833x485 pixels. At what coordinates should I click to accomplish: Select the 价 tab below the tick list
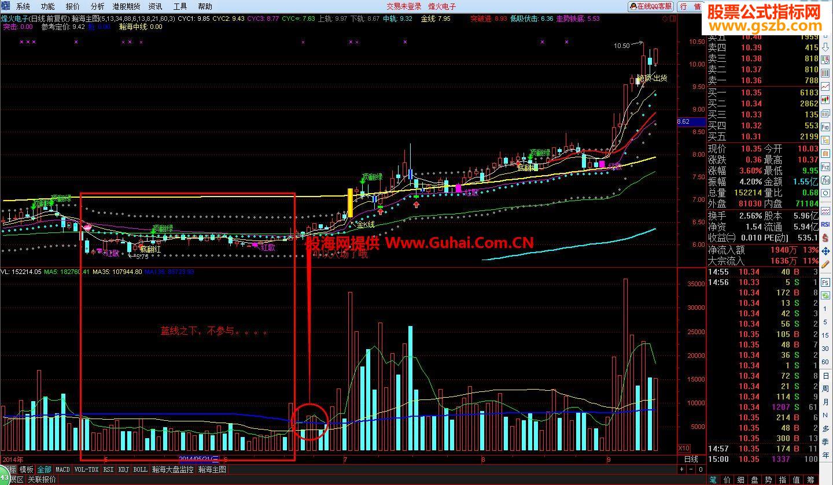point(727,480)
